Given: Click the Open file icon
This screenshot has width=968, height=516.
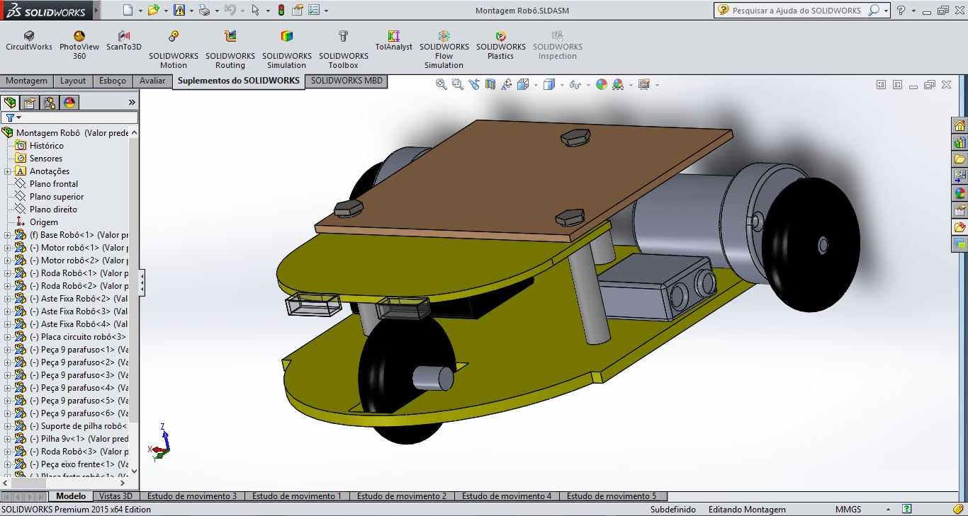Looking at the screenshot, I should (x=153, y=10).
